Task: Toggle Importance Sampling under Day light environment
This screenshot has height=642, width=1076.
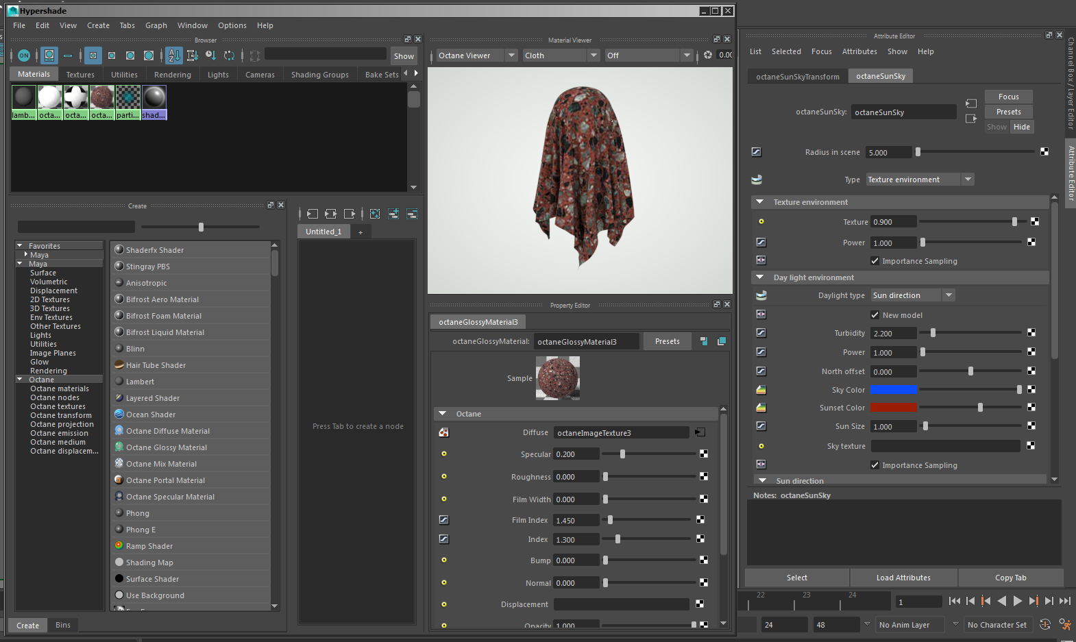Action: click(875, 465)
